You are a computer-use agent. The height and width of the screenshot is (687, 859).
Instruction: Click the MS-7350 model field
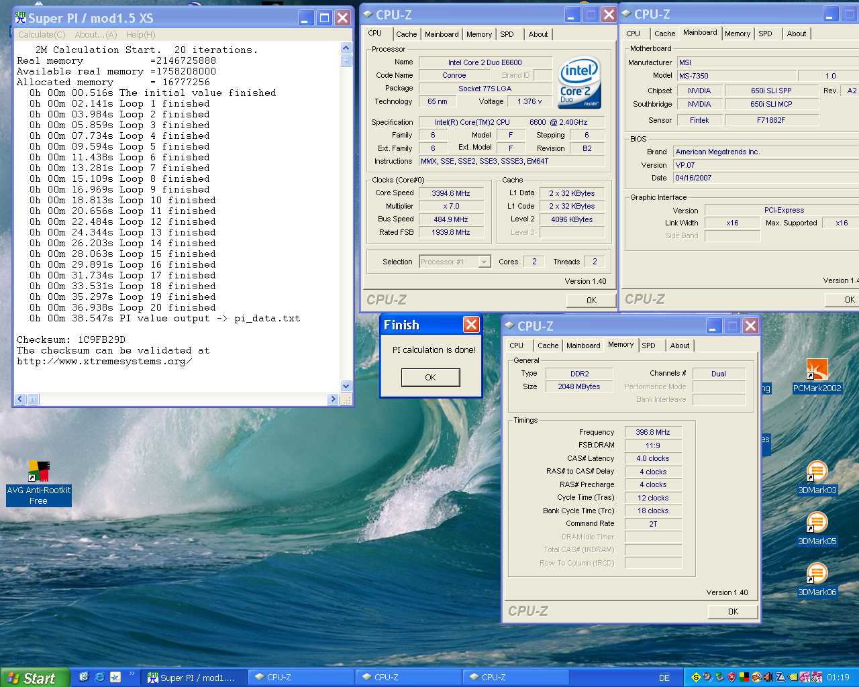pyautogui.click(x=736, y=76)
